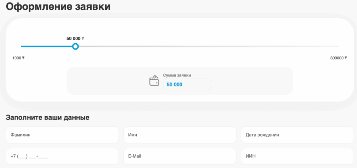This screenshot has height=168, width=357.
Task: Click the blue filled part of the slider track
Action: [45, 46]
